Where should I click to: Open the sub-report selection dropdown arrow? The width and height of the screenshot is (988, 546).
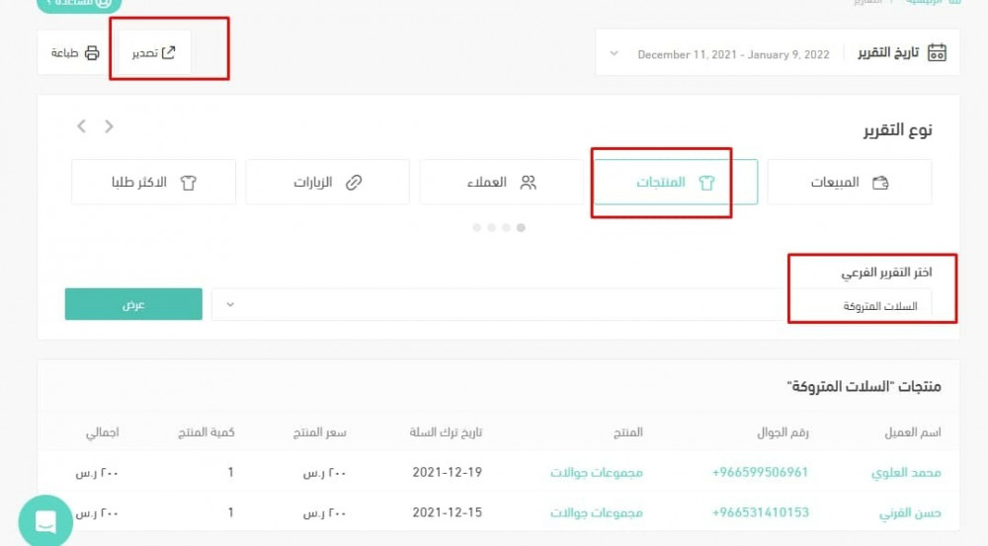[230, 305]
